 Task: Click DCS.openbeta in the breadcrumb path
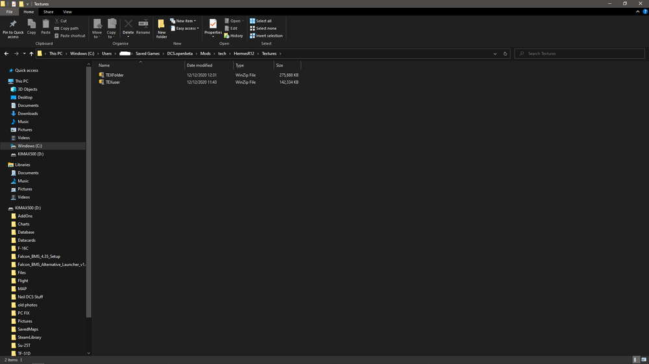(x=180, y=54)
